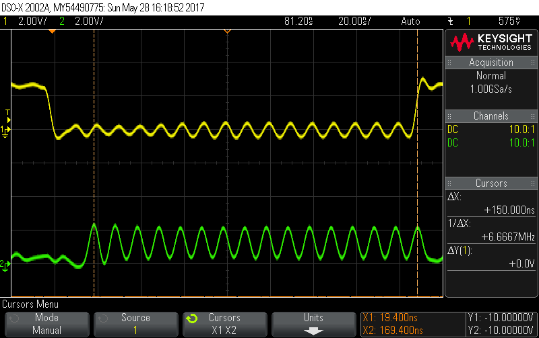Click the 81.20ns delay value
Screen dimensions: 539x338
coord(298,22)
